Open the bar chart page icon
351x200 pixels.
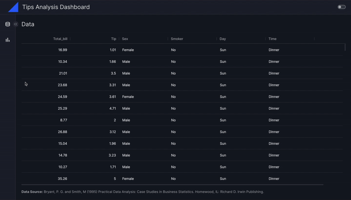click(7, 40)
